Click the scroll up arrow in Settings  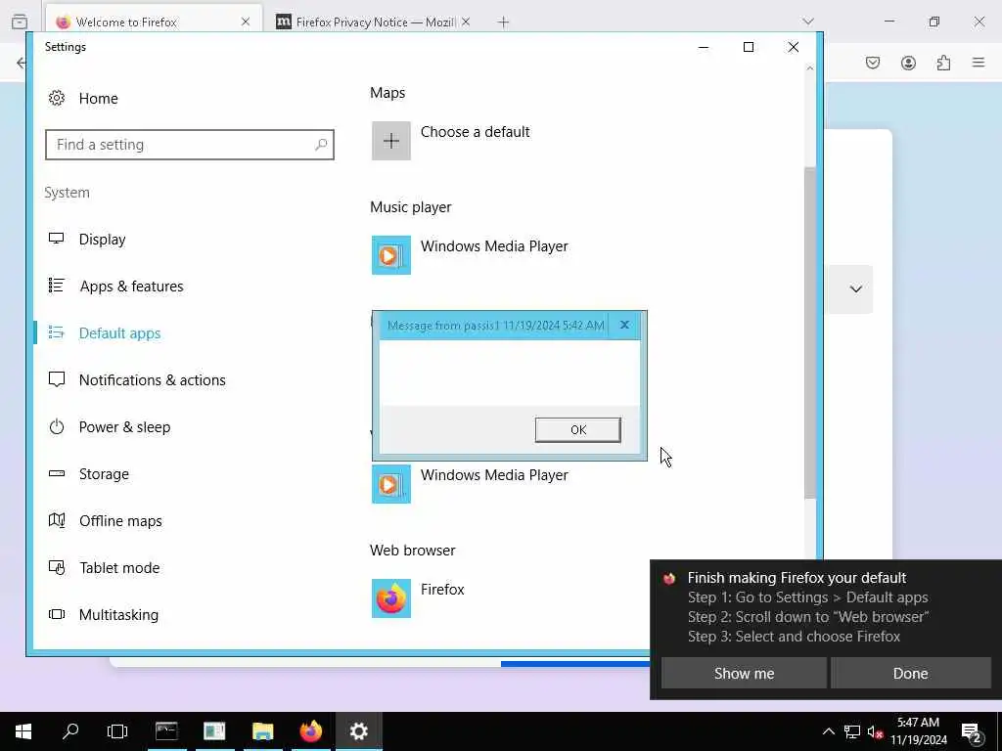coord(809,68)
